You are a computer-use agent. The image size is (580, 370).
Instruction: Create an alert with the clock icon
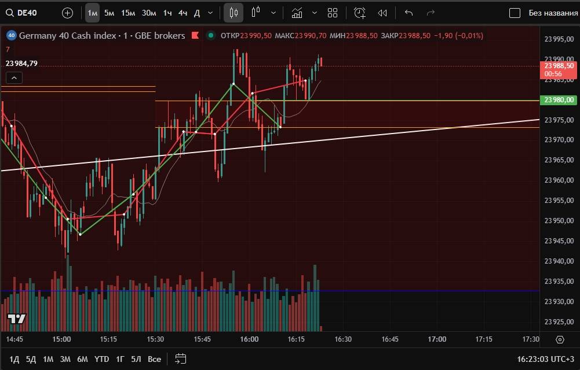(x=360, y=13)
